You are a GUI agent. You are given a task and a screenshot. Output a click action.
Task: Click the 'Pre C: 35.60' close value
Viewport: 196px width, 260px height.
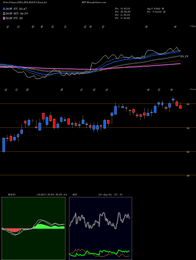(123, 18)
